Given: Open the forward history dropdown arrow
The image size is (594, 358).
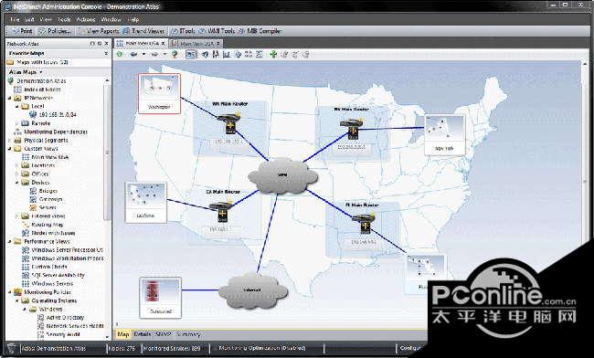Looking at the screenshot, I should coord(164,55).
